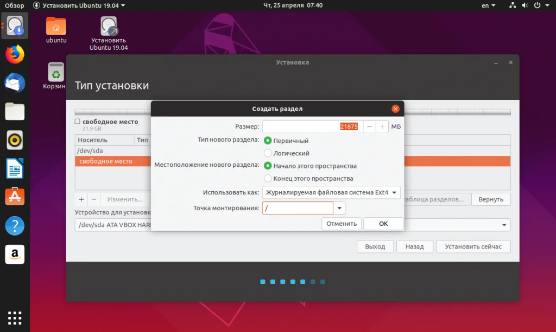The height and width of the screenshot is (332, 556).
Task: Open the Files manager in the dock
Action: [15, 112]
